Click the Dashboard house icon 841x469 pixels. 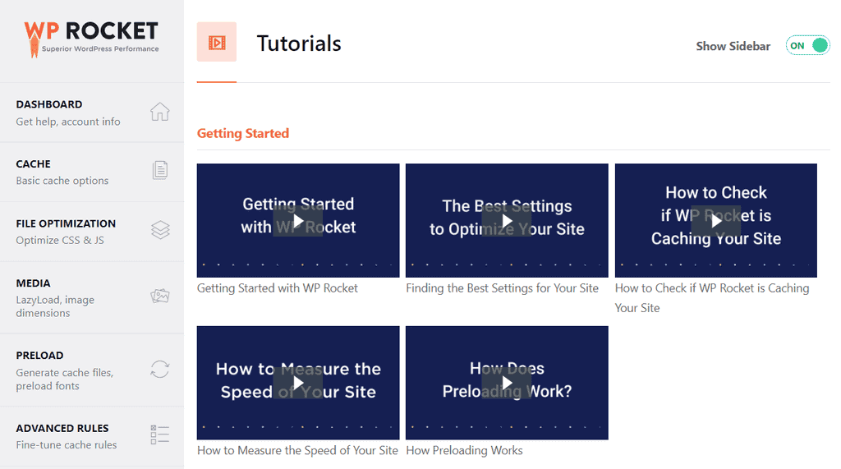(x=160, y=112)
